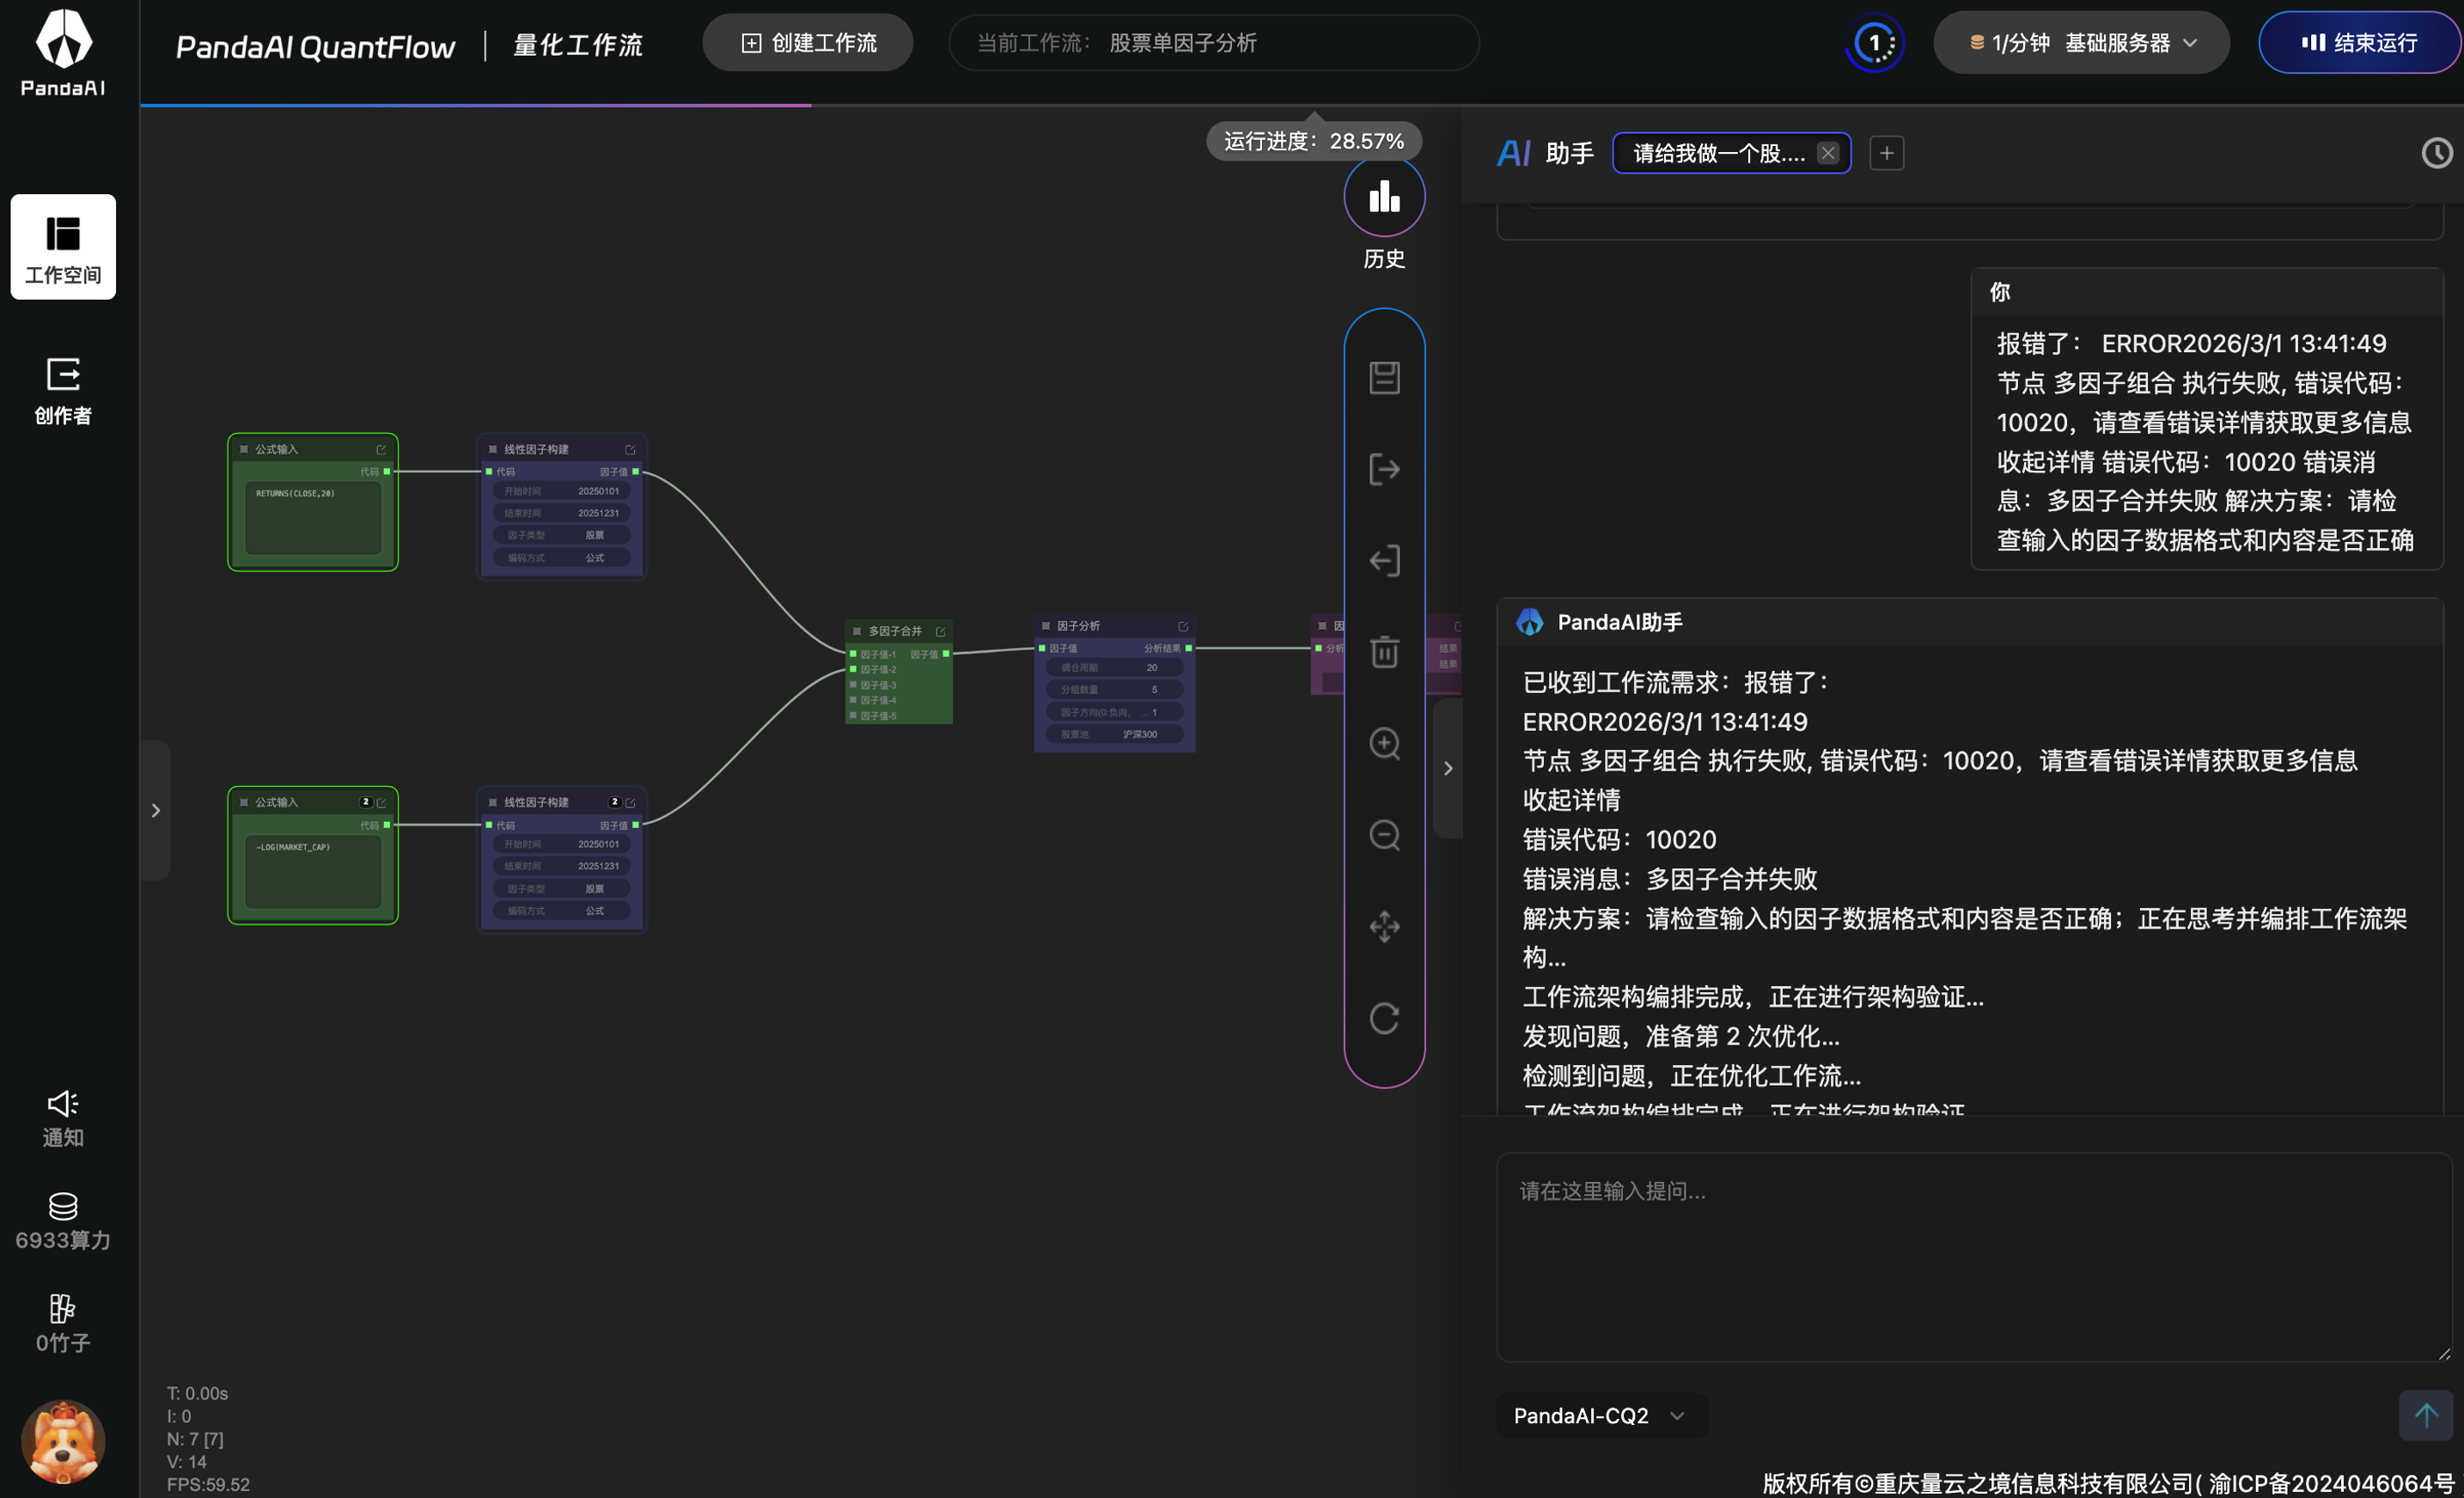Image resolution: width=2464 pixels, height=1498 pixels.
Task: Click 收起详情 in the PandaAI助手 reply
Action: coord(1571,800)
